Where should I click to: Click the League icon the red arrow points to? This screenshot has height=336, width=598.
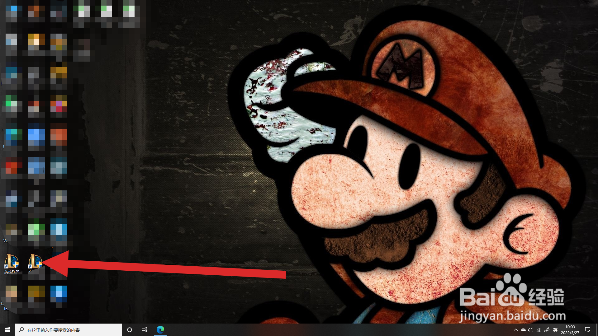[35, 261]
